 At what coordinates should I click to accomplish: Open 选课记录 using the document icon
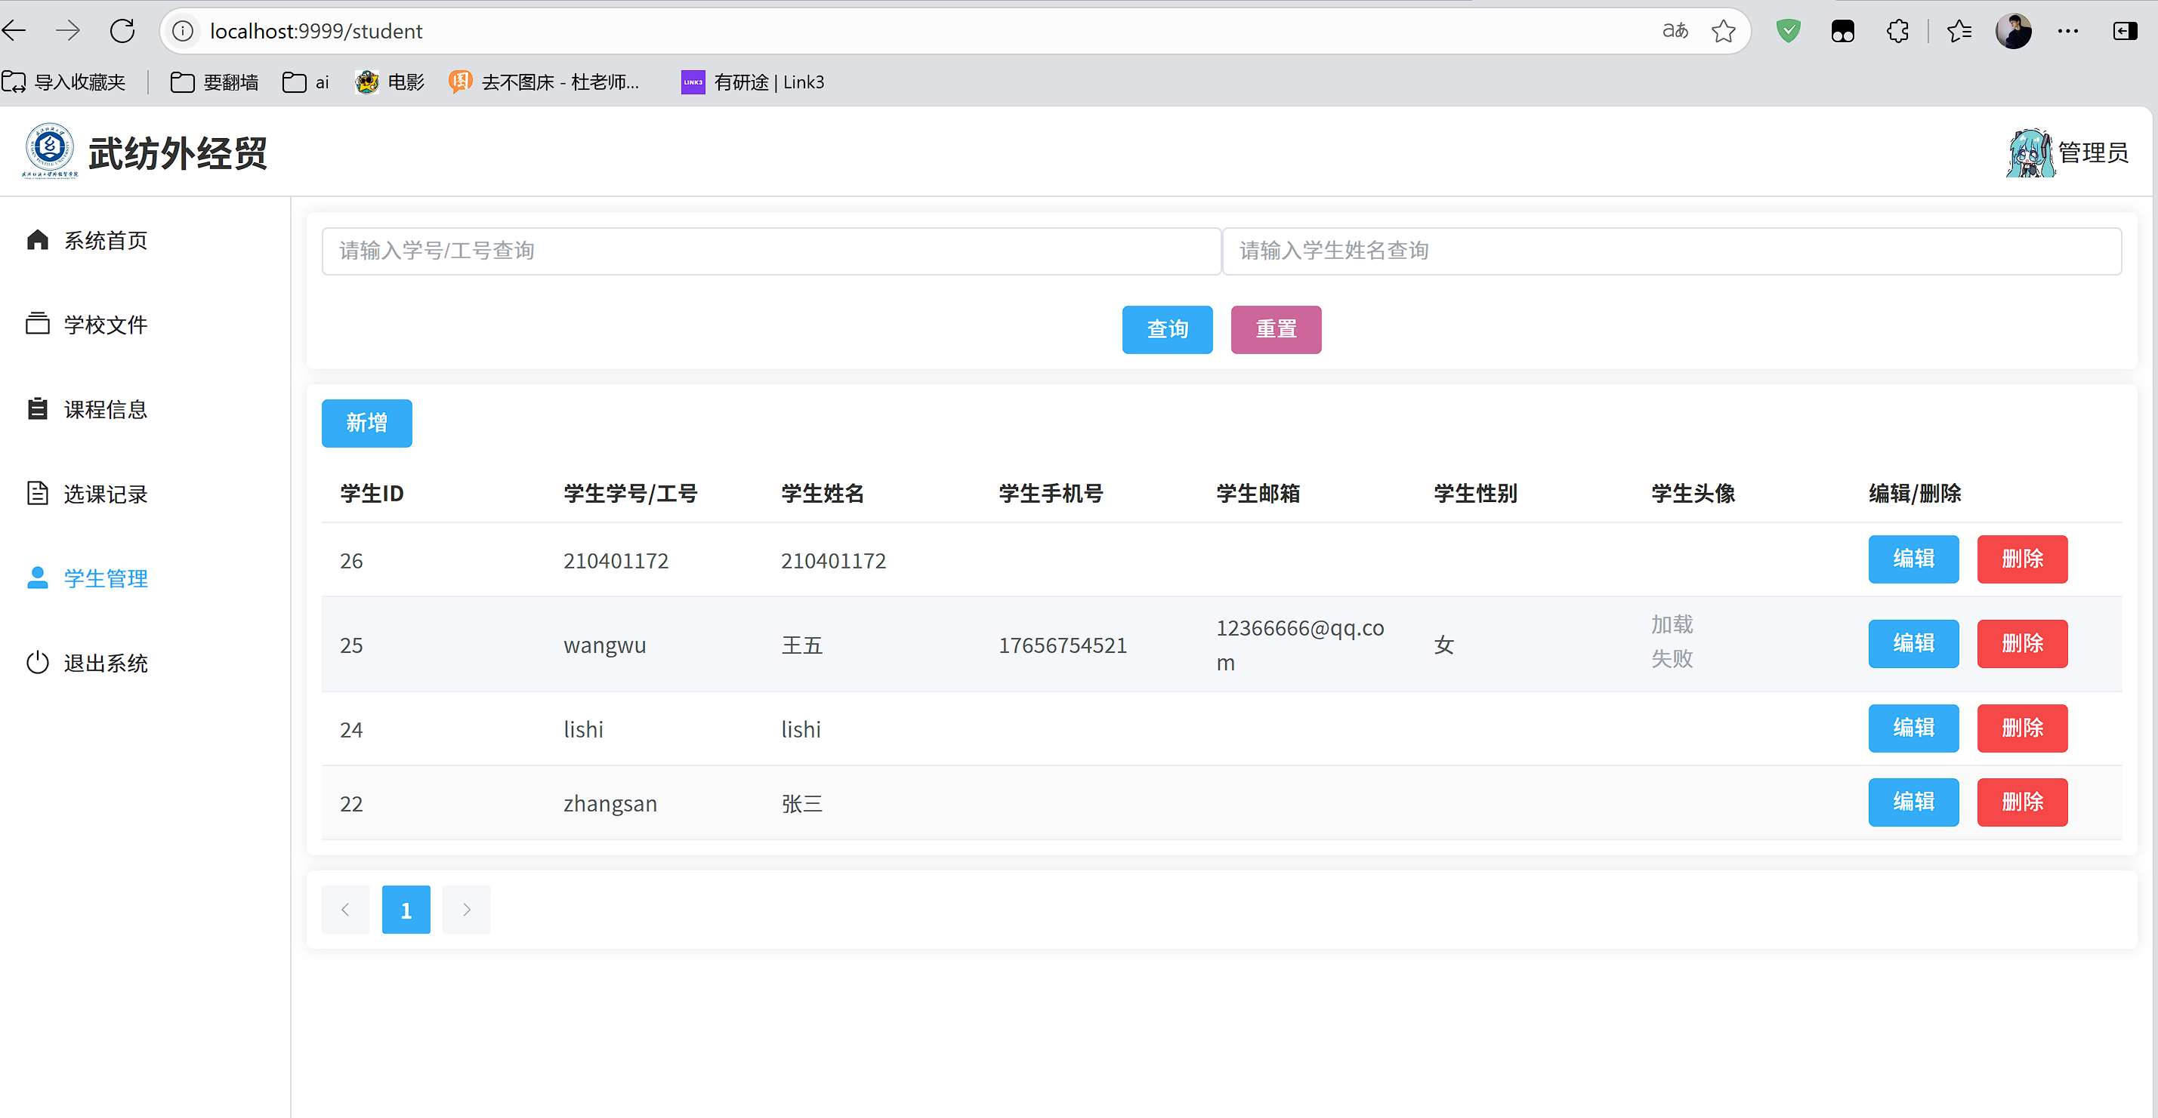[38, 493]
